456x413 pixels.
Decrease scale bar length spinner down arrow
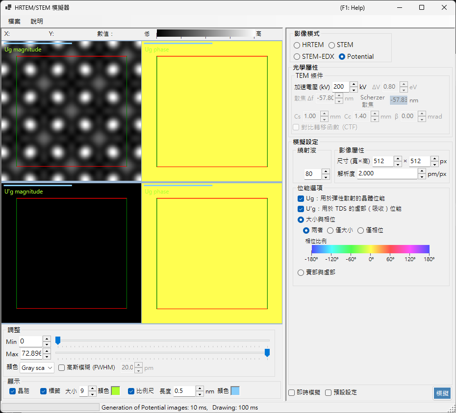pyautogui.click(x=200, y=394)
